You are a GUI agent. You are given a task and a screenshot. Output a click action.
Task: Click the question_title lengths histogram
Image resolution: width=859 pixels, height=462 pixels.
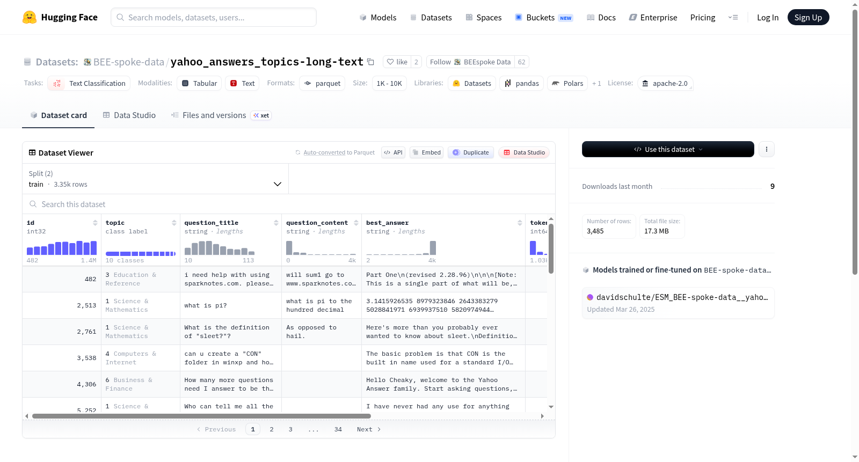pos(220,248)
